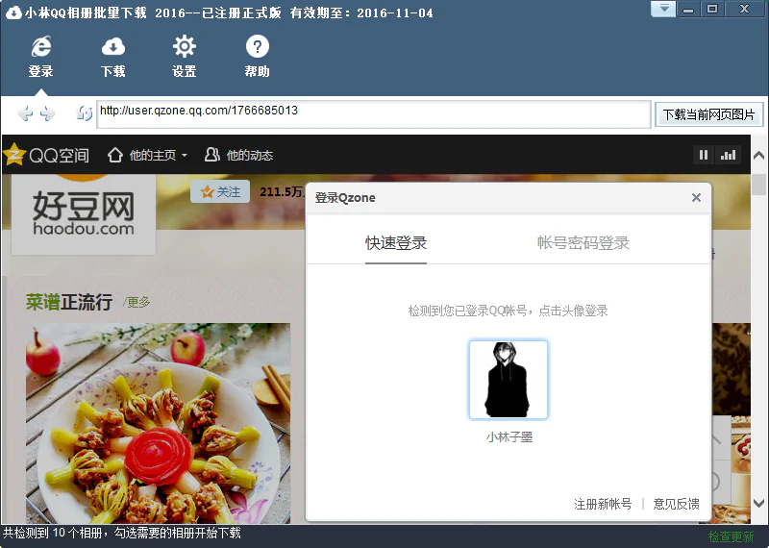This screenshot has width=769, height=548.
Task: Minimize the application window
Action: pos(688,9)
